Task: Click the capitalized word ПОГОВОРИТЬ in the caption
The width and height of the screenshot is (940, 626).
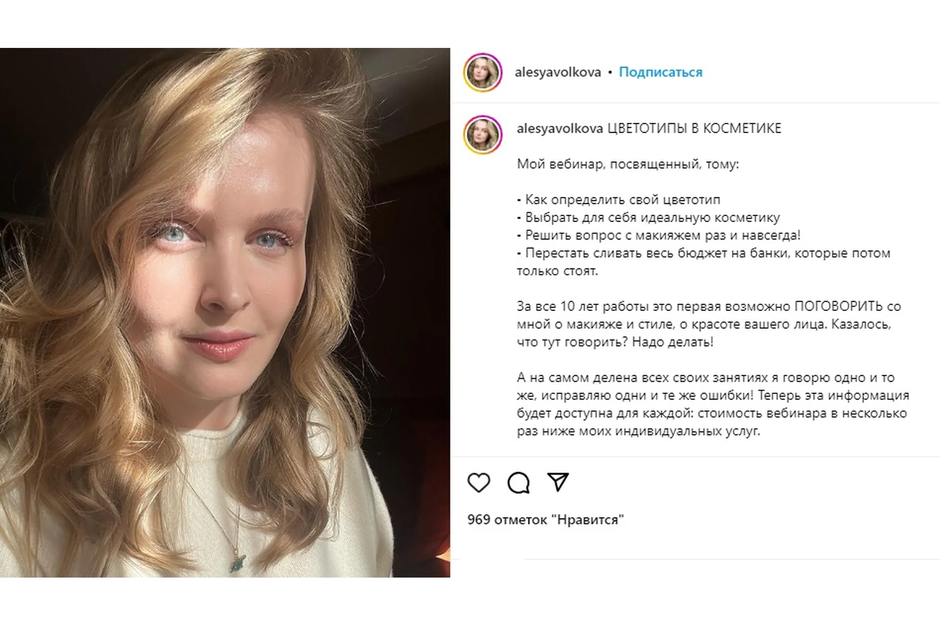Action: click(838, 307)
